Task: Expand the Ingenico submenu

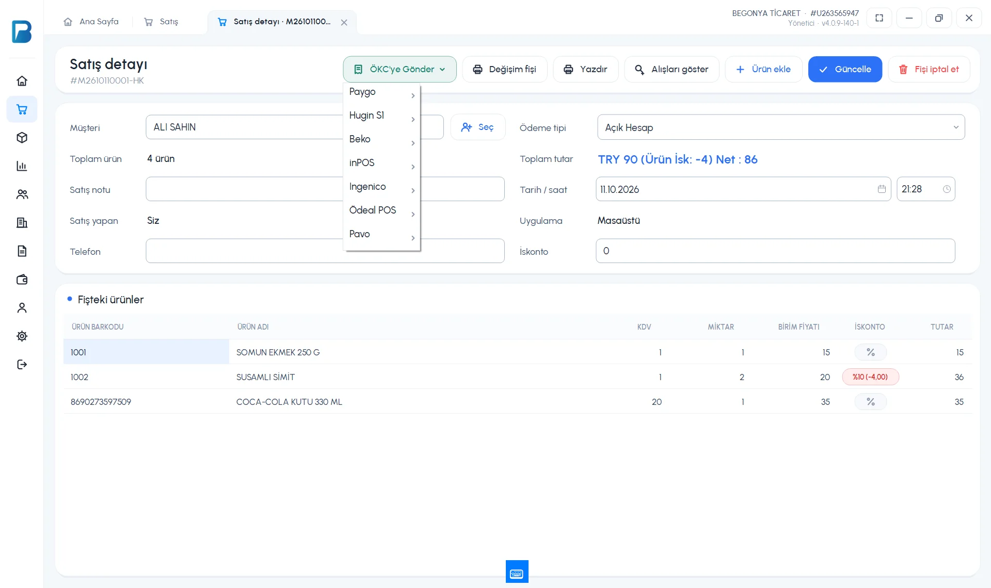Action: [382, 188]
